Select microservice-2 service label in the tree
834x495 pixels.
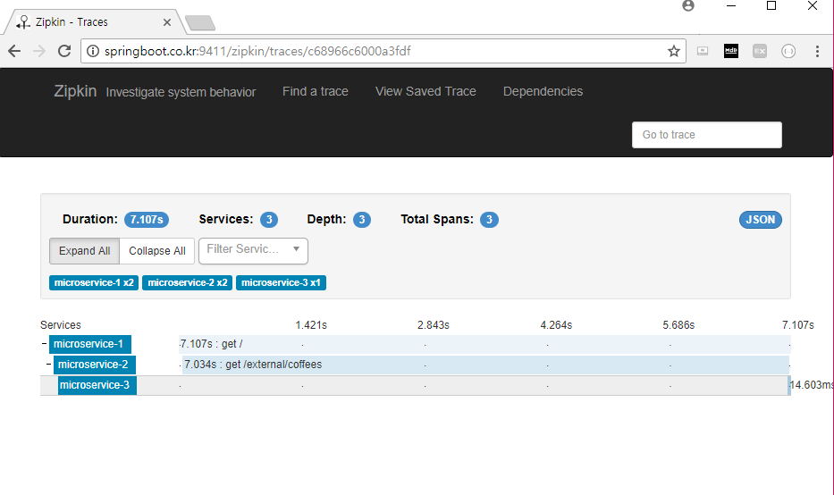pyautogui.click(x=94, y=365)
